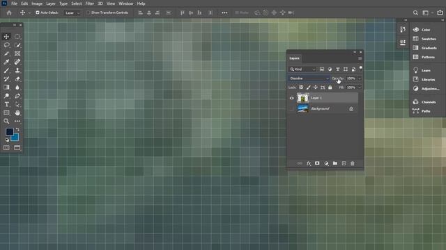Add a layer mask in Layers panel
This screenshot has height=250, width=446.
pyautogui.click(x=317, y=163)
